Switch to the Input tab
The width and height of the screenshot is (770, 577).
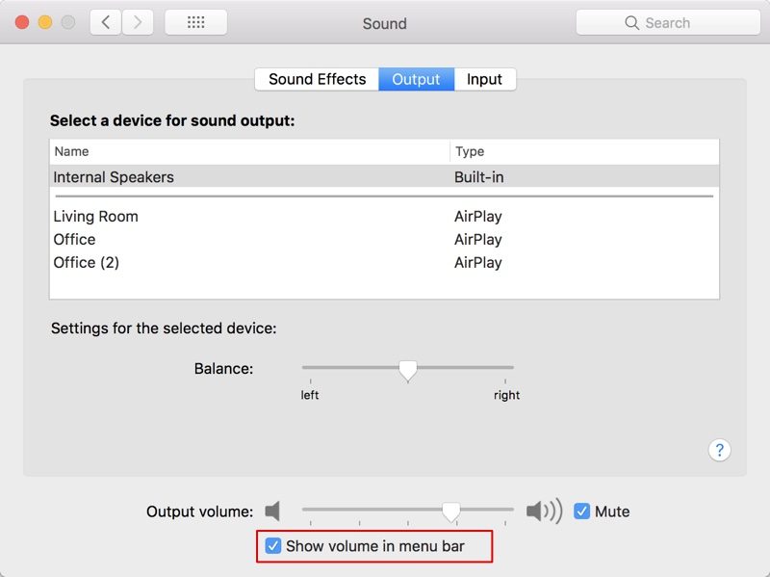[x=484, y=79]
